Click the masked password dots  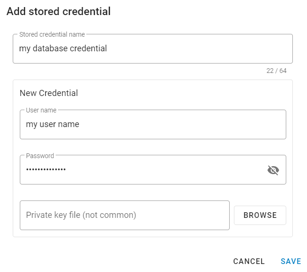[x=46, y=170]
